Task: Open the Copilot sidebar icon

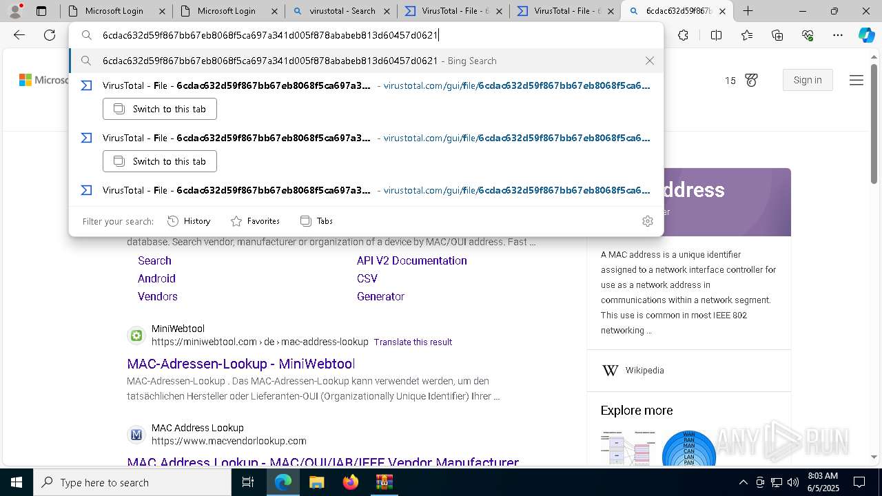Action: coord(866,35)
